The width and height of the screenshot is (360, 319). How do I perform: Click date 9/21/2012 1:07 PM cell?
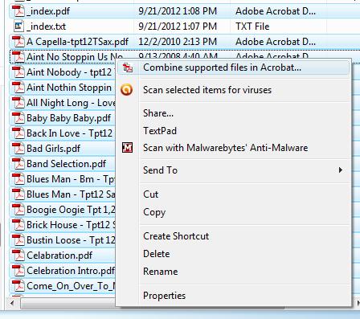178,27
